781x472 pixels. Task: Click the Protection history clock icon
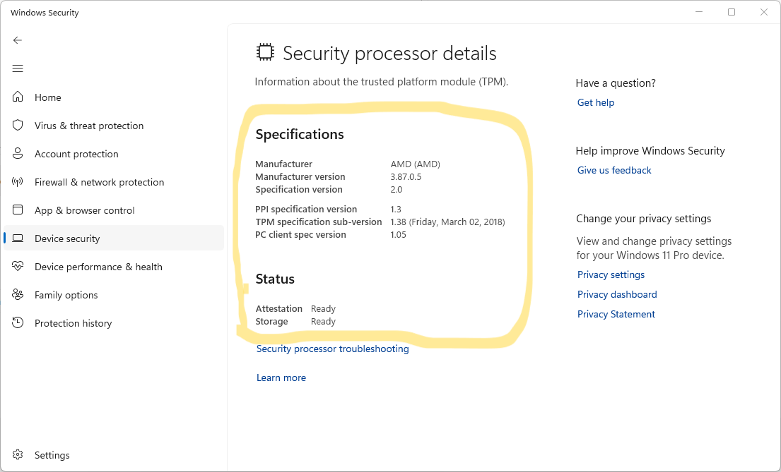18,323
